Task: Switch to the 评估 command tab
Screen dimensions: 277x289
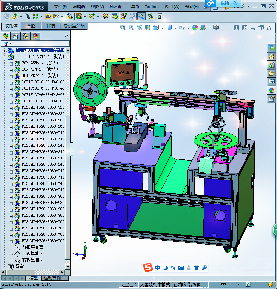Action: (51, 26)
